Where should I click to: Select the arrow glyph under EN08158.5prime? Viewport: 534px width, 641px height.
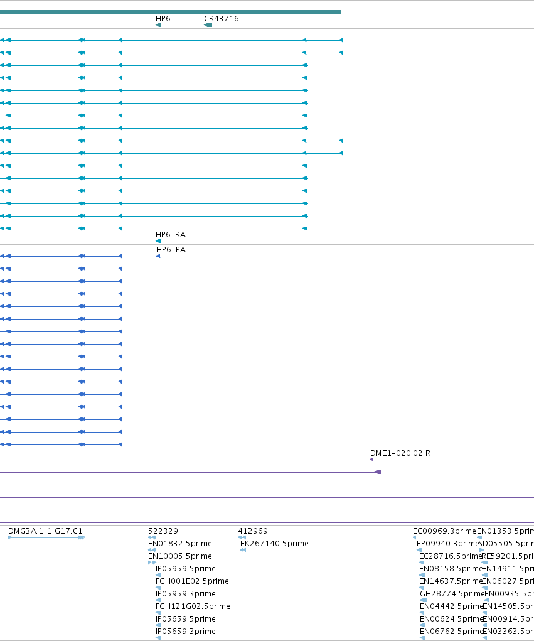tap(422, 575)
